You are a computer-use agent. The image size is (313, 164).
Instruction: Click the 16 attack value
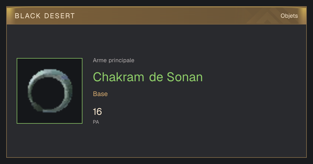point(97,112)
